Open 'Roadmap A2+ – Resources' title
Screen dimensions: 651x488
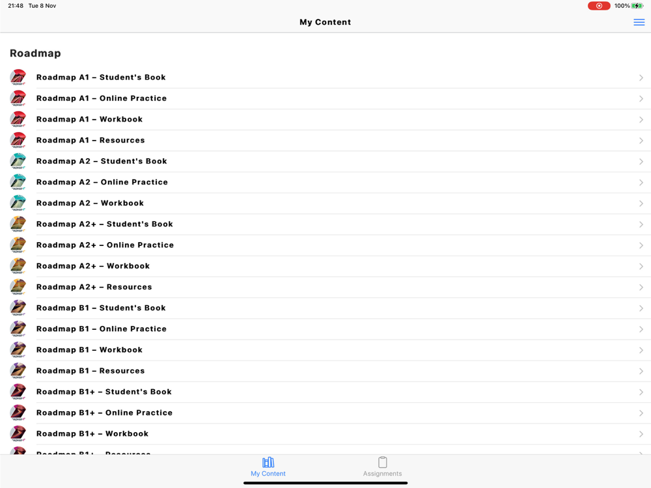(94, 287)
